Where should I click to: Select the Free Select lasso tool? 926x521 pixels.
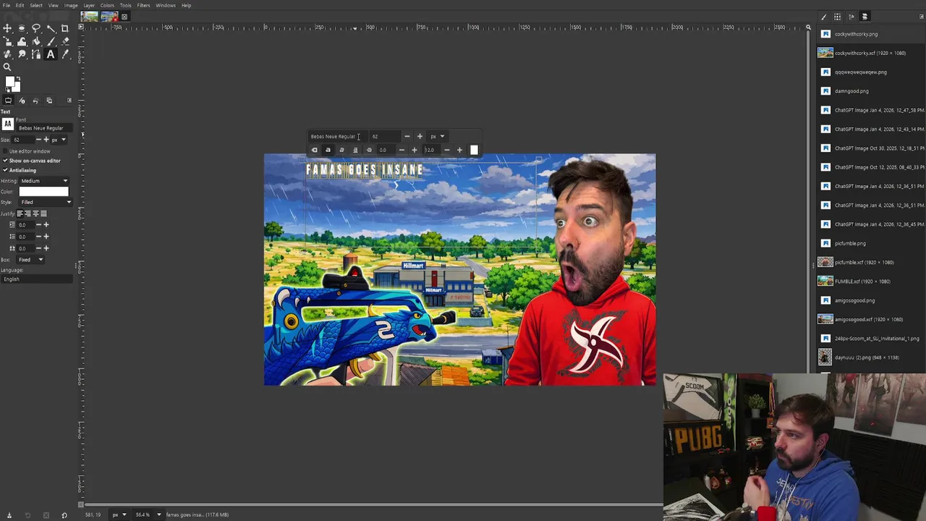click(x=36, y=28)
